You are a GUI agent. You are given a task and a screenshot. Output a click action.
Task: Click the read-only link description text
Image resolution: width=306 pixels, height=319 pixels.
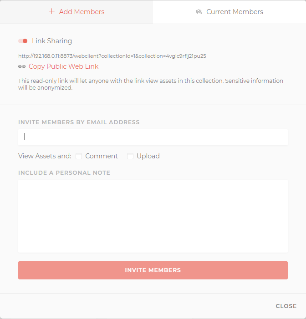tap(151, 84)
